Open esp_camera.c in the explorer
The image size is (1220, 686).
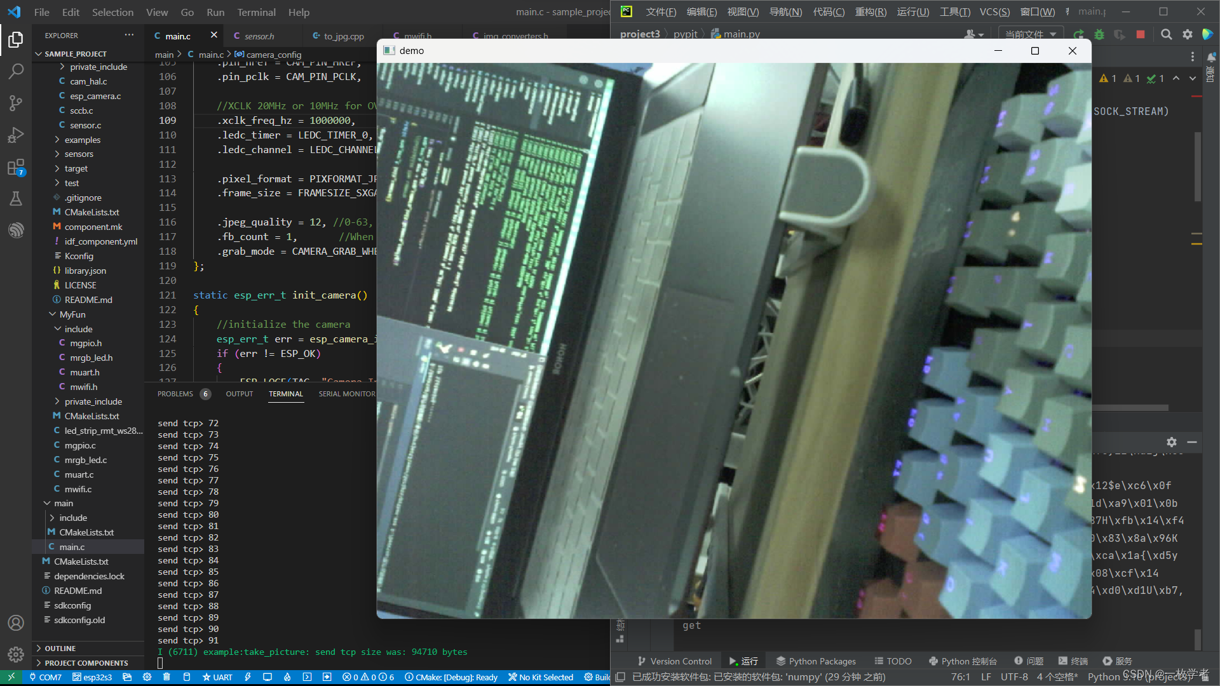tap(95, 96)
